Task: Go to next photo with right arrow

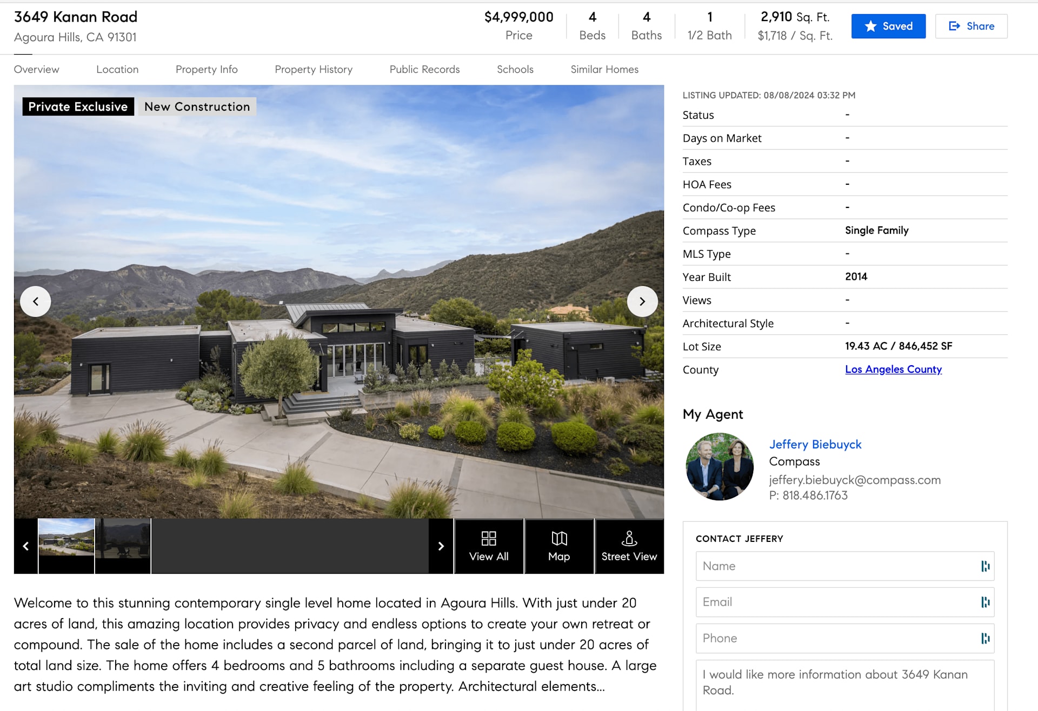Action: (x=642, y=301)
